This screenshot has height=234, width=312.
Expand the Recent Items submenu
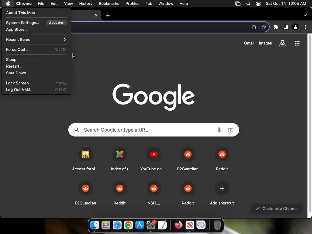36,39
